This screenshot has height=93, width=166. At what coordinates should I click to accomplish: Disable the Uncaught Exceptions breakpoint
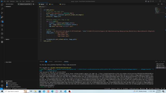click(x=7, y=85)
